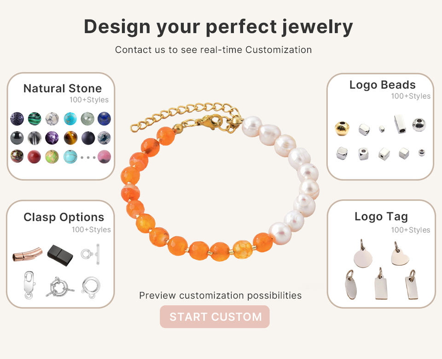Screen dimensions: 442x359
Task: Open the Clasp Options heading
Action: pyautogui.click(x=64, y=217)
